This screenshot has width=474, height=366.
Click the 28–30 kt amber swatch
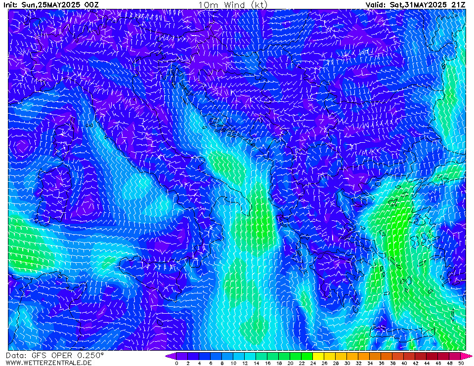(342, 356)
